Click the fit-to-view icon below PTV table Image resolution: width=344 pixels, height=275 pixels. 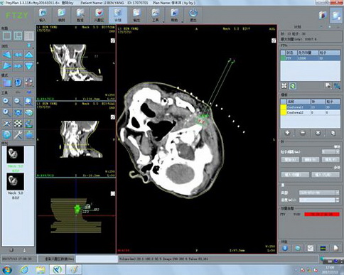(x=284, y=86)
